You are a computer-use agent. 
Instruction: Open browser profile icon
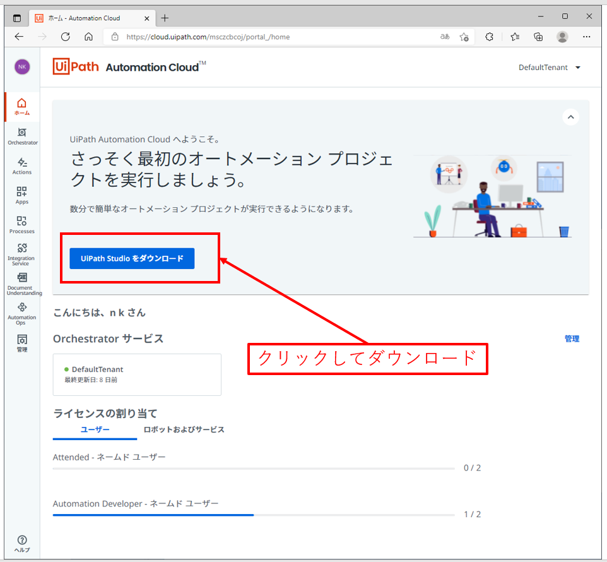coord(562,37)
